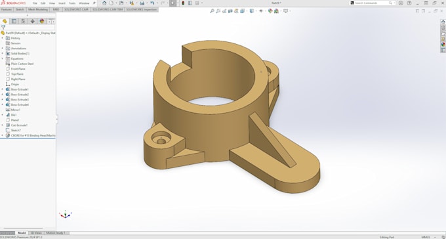Open the ConfigurationManager panel icon
The height and width of the screenshot is (239, 446).
(x=24, y=21)
